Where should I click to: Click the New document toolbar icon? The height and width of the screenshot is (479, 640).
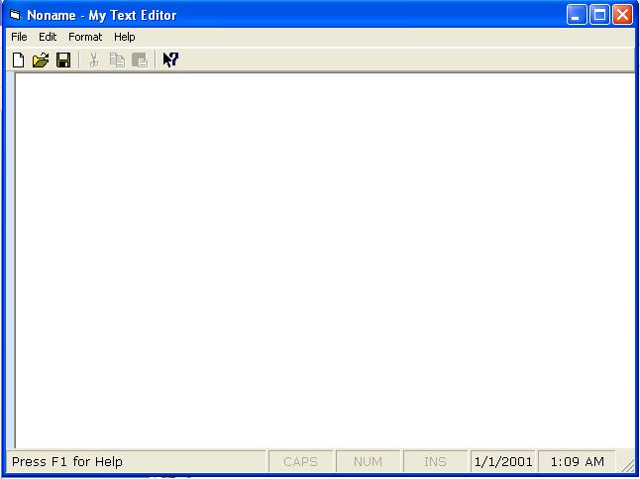coord(19,60)
